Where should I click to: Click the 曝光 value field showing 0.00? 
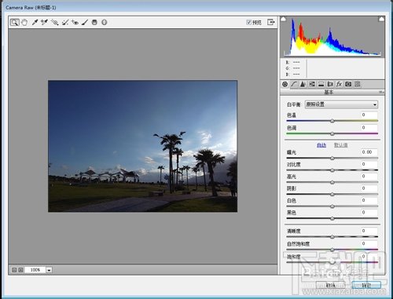click(x=369, y=152)
